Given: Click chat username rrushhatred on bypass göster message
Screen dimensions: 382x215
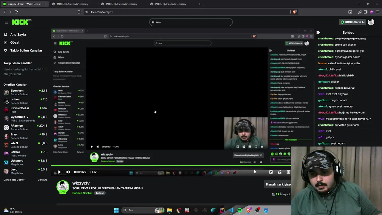Looking at the screenshot, I should tap(326, 57).
